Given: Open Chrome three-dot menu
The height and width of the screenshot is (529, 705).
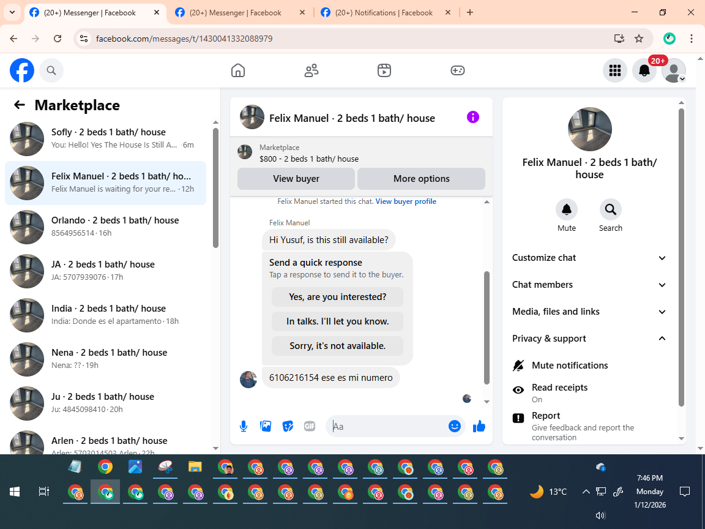Looking at the screenshot, I should pyautogui.click(x=691, y=39).
